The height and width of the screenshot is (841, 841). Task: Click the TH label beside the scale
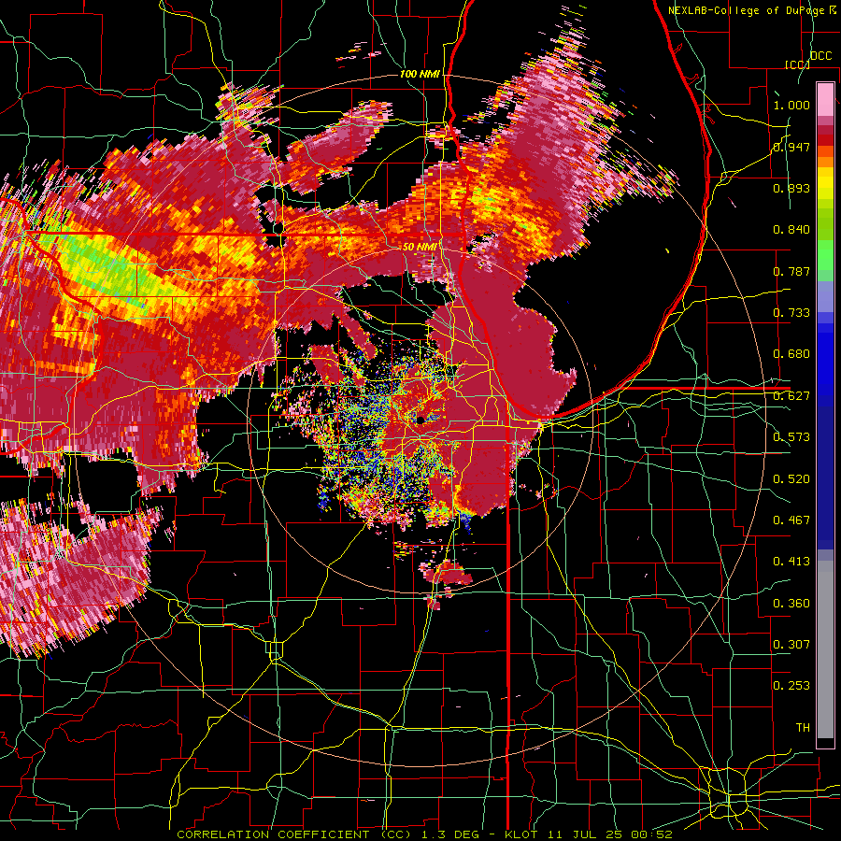click(803, 728)
